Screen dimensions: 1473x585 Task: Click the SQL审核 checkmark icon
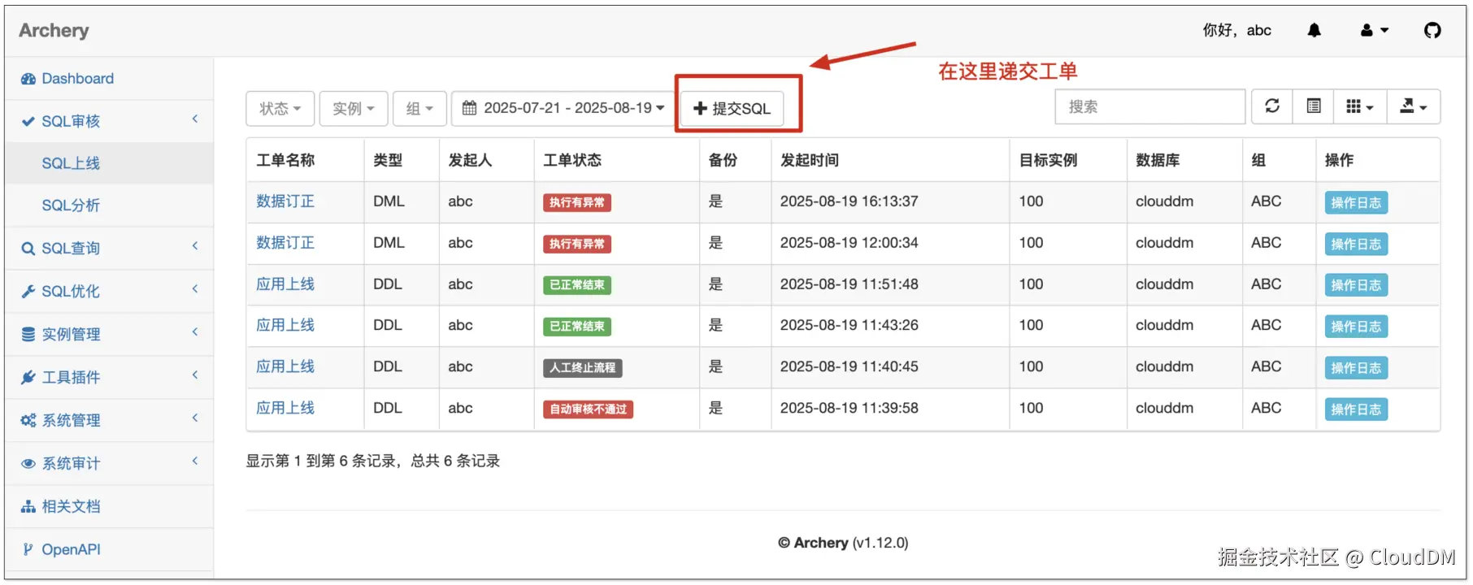pyautogui.click(x=28, y=121)
